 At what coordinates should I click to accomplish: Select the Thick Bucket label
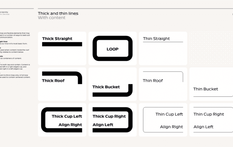pyautogui.click(x=106, y=87)
